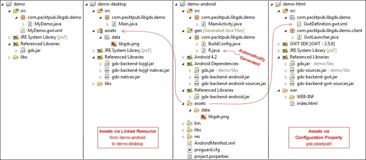Image resolution: width=366 pixels, height=160 pixels.
Task: Click the demo project folder icon
Action: coord(9,4)
